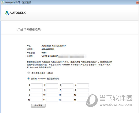Click activation code field 12
139x113 pixels.
[x=83, y=95]
